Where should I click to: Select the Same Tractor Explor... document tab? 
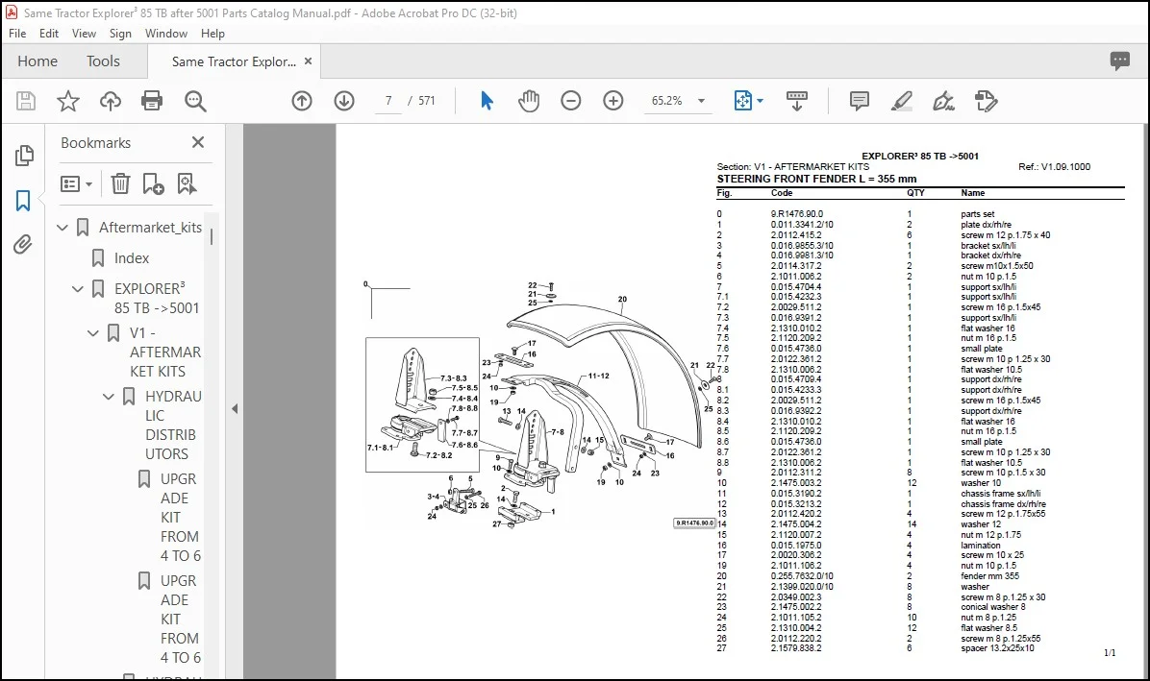[x=234, y=61]
